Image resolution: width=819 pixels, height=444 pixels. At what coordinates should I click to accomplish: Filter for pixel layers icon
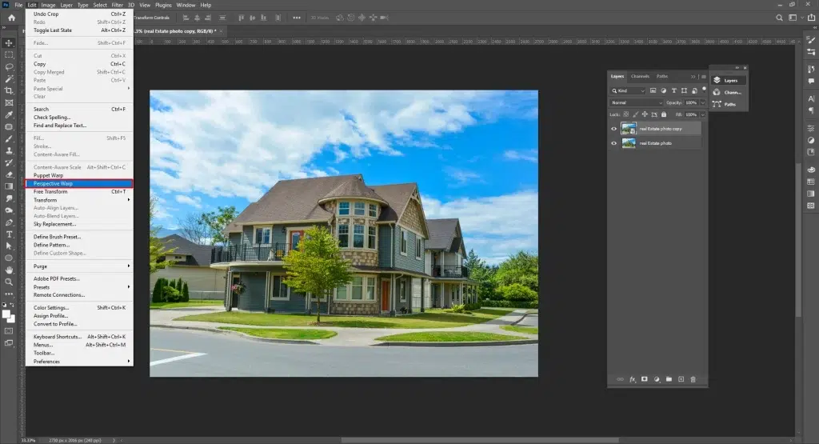(x=653, y=91)
